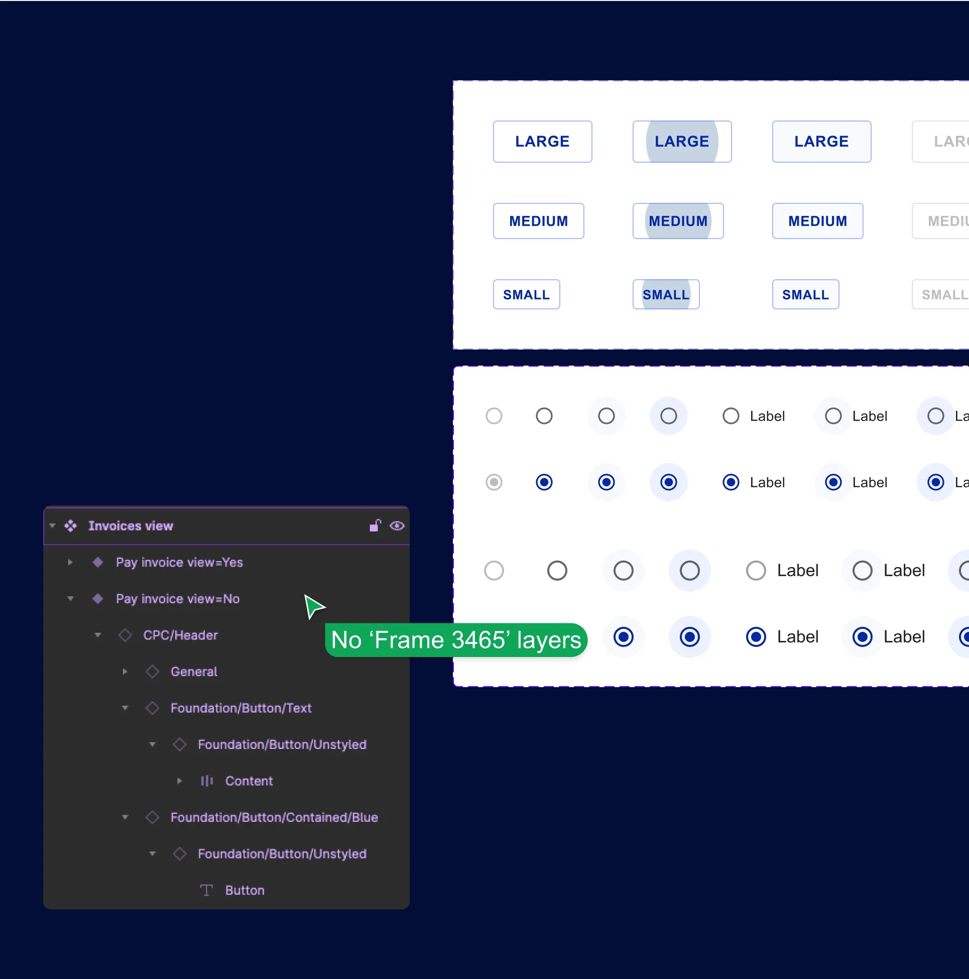Collapse Foundation/Button/Unstyled layer above Button text
Viewport: 969px width, 979px height.
153,854
